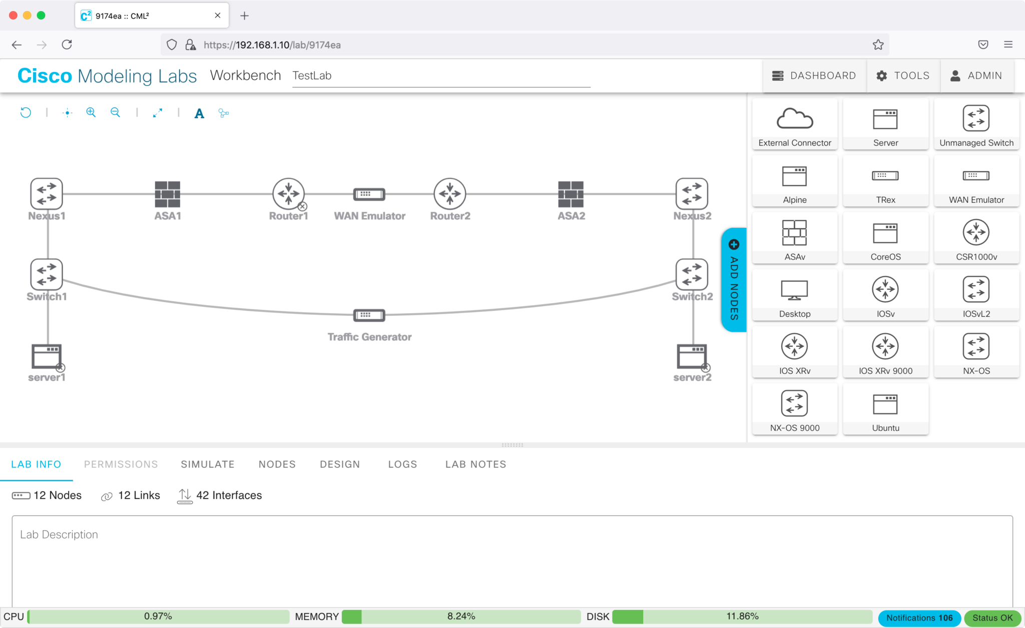Toggle the annotation text A icon
This screenshot has width=1025, height=628.
pyautogui.click(x=199, y=114)
